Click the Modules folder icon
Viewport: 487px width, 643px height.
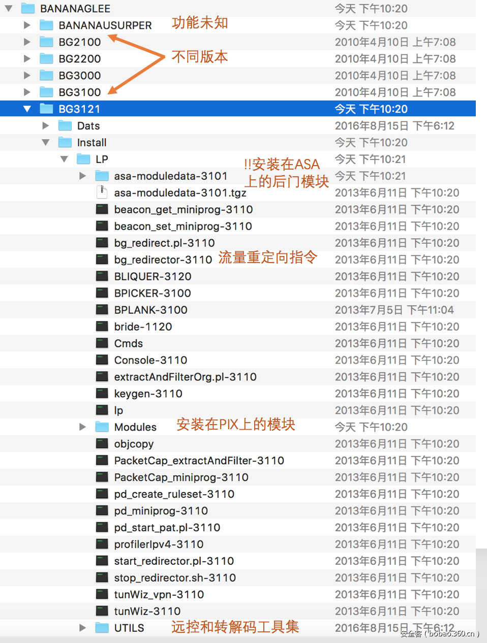(x=101, y=427)
